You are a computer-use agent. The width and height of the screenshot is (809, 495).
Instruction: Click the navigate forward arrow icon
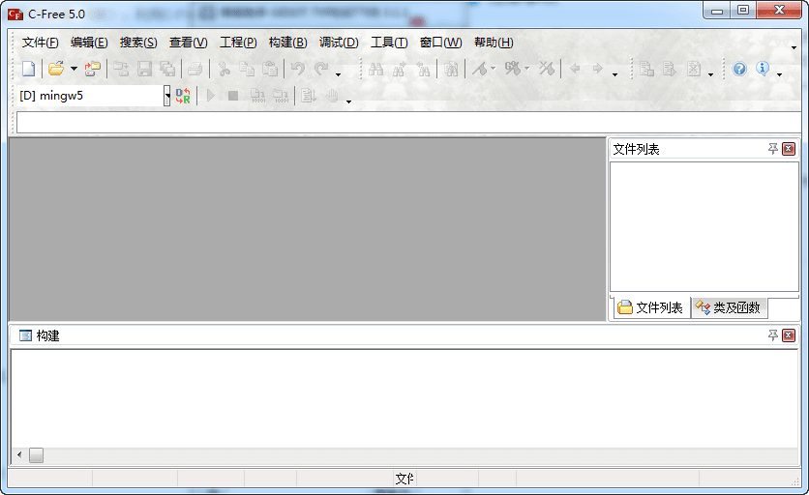[597, 69]
